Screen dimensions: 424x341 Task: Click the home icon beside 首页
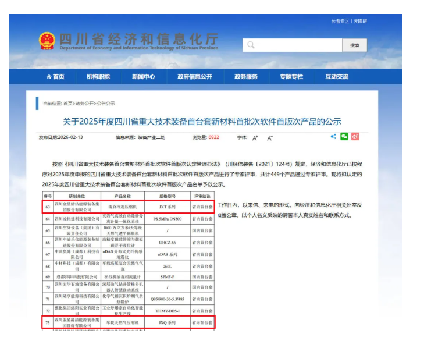pyautogui.click(x=49, y=77)
